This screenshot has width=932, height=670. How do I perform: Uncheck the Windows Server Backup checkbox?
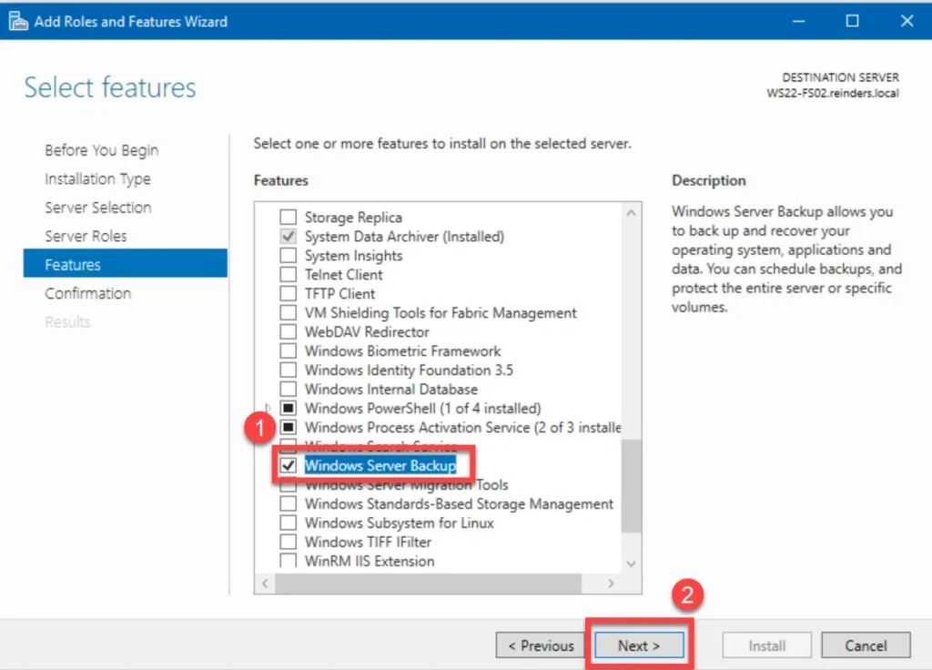pyautogui.click(x=289, y=465)
